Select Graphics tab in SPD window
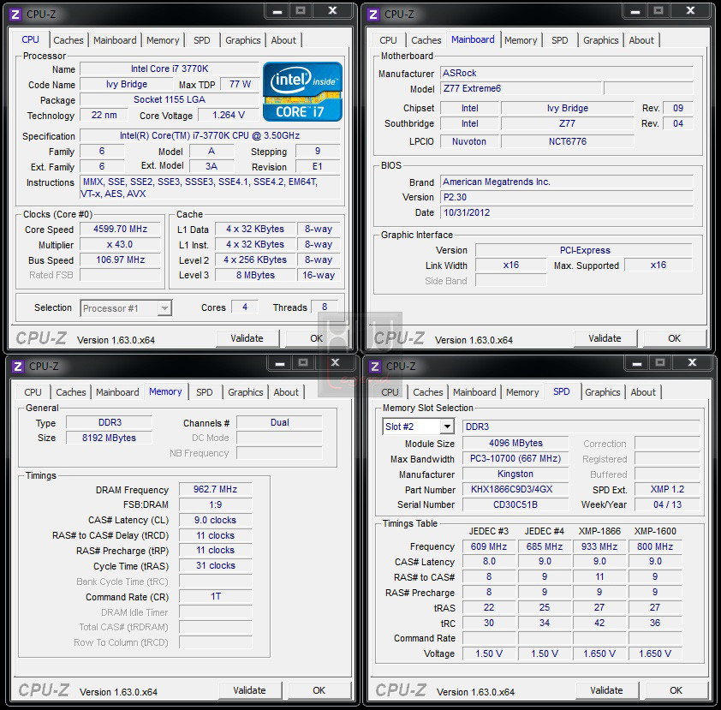721x710 pixels. click(602, 392)
